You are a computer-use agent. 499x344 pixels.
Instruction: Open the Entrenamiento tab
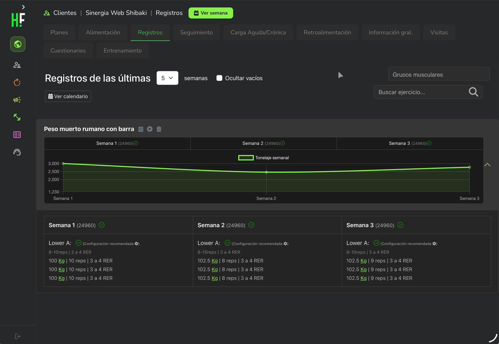click(x=123, y=51)
